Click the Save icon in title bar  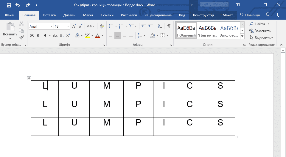9,5
